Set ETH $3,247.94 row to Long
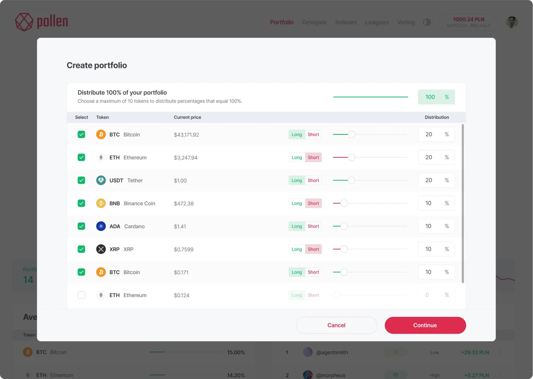Screen dimensions: 533x379 coord(297,157)
